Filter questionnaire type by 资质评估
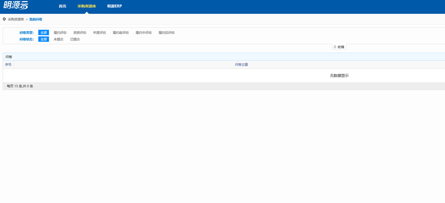Screen dimensions: 445x203 80,33
